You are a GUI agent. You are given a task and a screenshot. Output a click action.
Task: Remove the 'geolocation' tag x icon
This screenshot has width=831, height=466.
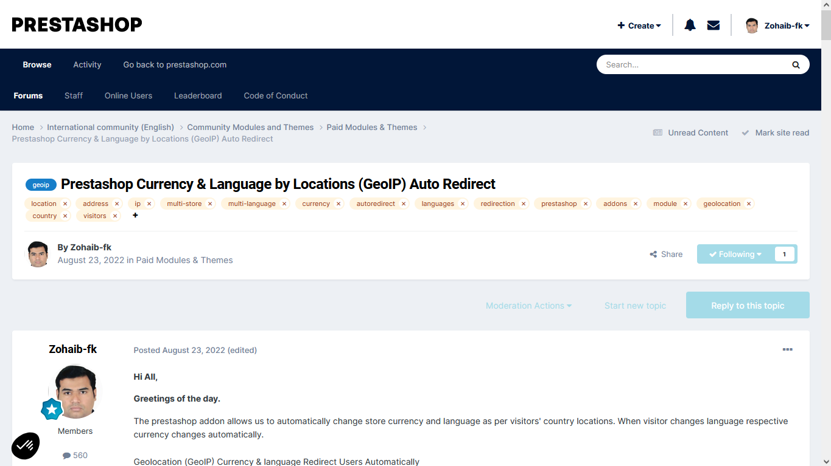(749, 204)
